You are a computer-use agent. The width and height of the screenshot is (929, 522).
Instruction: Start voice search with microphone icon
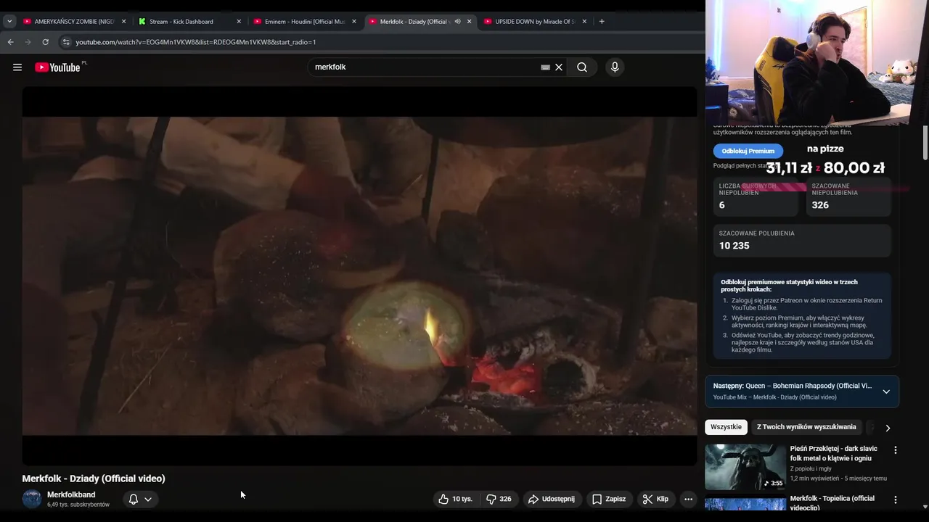(615, 67)
